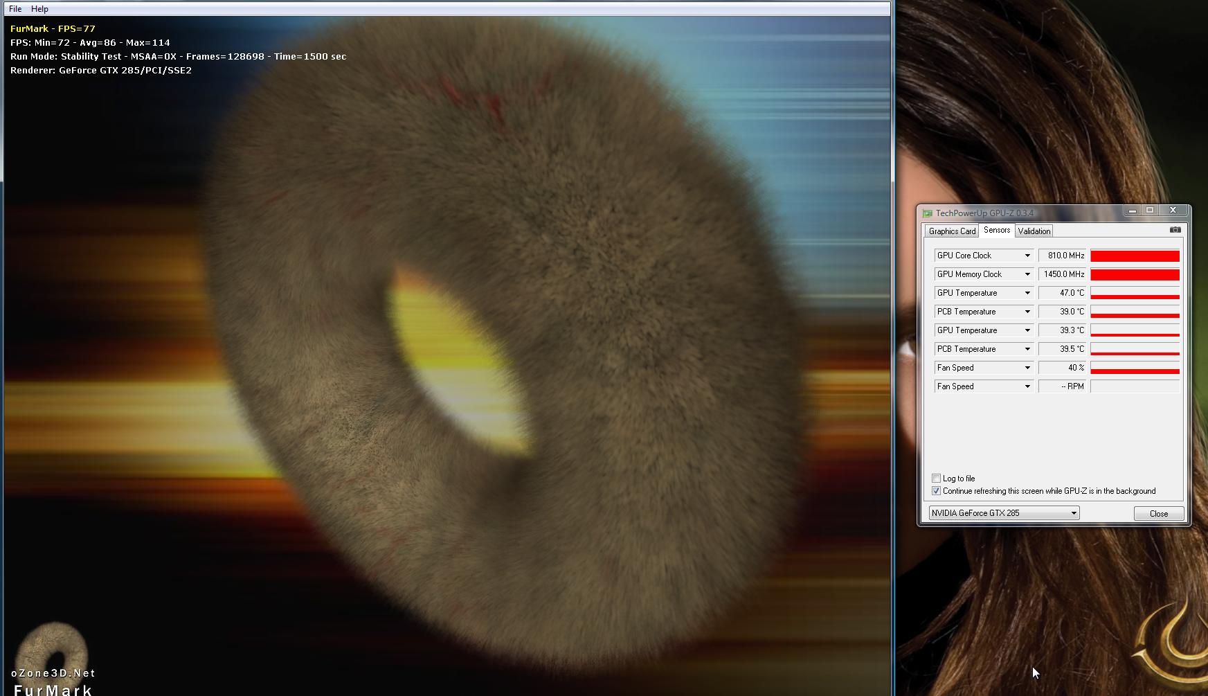The width and height of the screenshot is (1208, 696).
Task: Open the Help menu in FurMark
Action: coord(39,9)
